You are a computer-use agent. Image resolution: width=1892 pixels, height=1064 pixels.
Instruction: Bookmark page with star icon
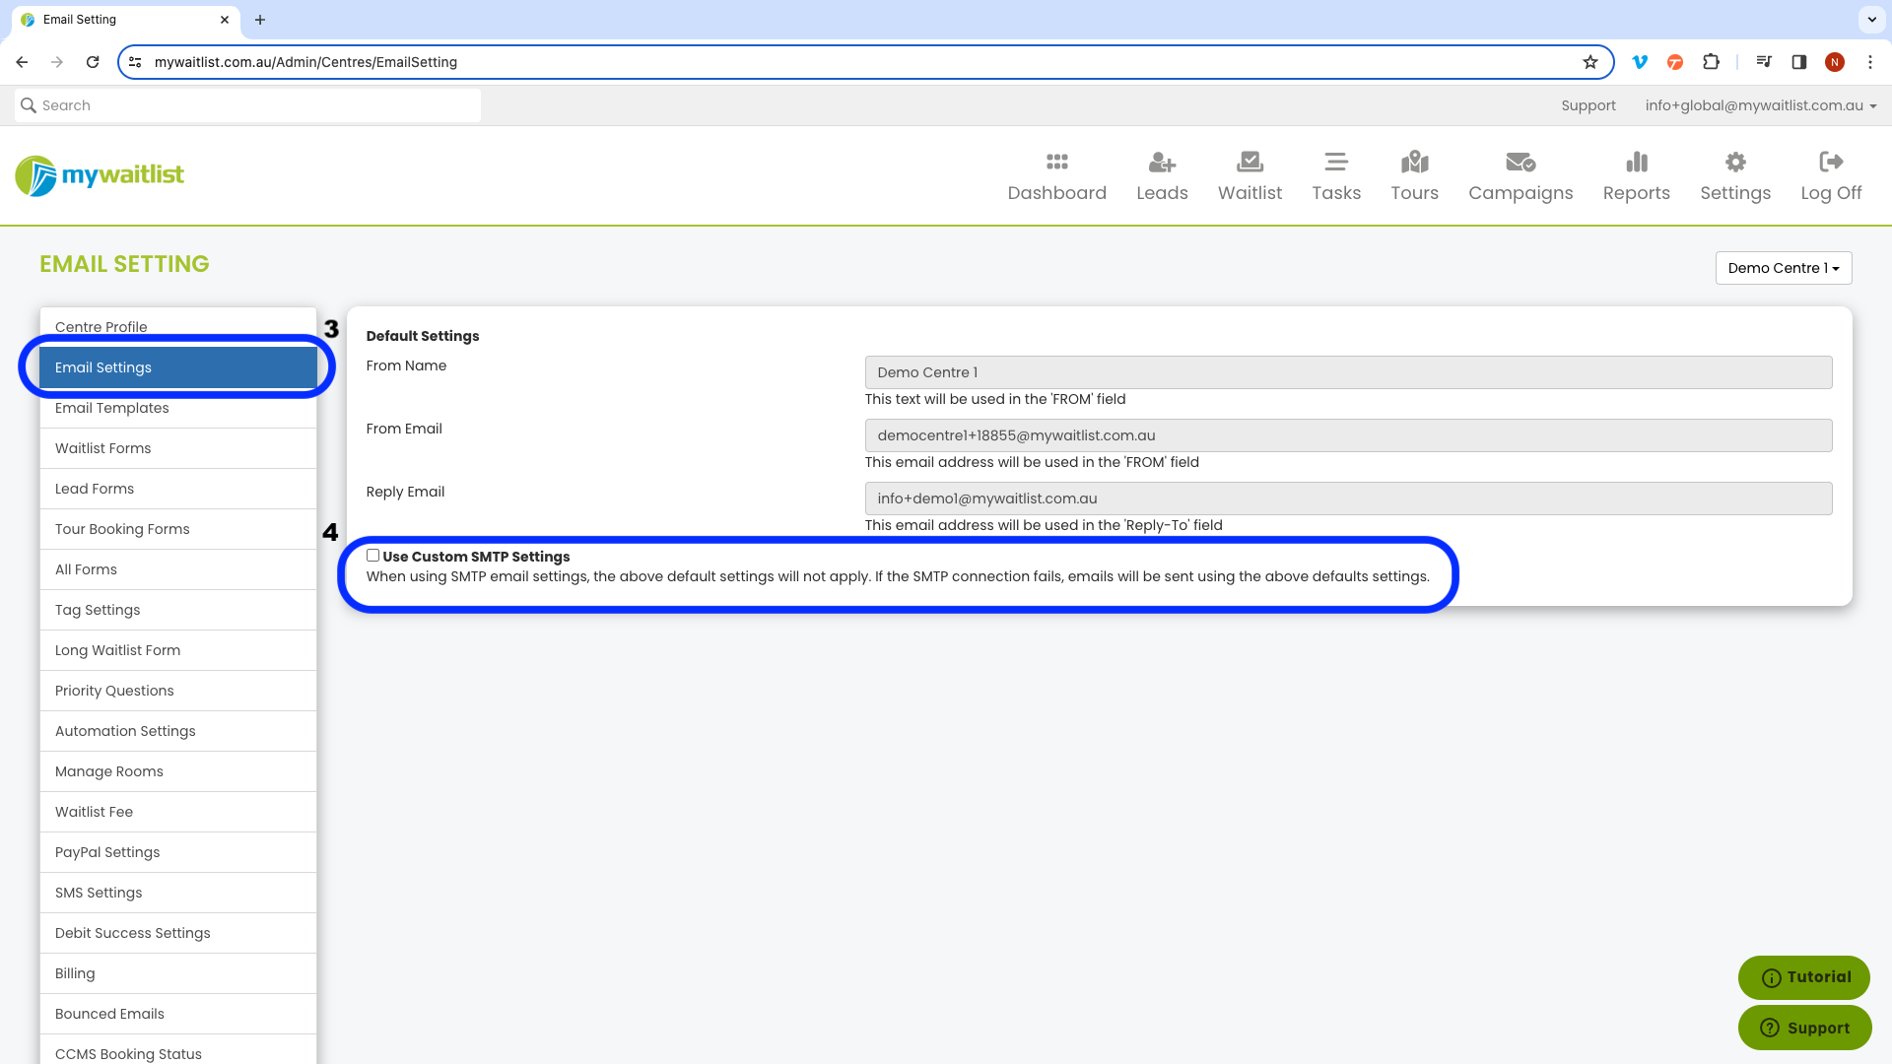tap(1590, 62)
